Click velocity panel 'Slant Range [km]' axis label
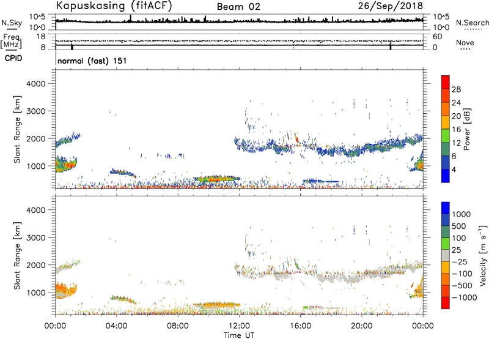This screenshot has height=339, width=489. (x=17, y=256)
